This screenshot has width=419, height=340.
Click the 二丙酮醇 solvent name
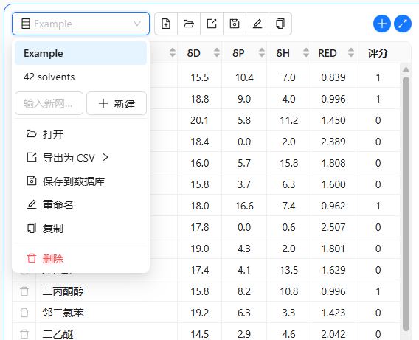[x=63, y=291]
